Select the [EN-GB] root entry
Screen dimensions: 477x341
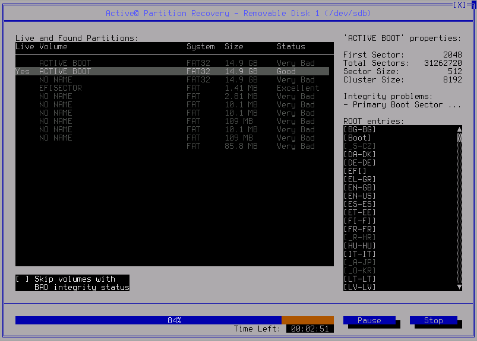[359, 187]
